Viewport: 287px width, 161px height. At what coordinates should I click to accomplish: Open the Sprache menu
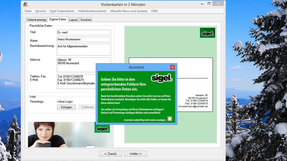coord(41,11)
